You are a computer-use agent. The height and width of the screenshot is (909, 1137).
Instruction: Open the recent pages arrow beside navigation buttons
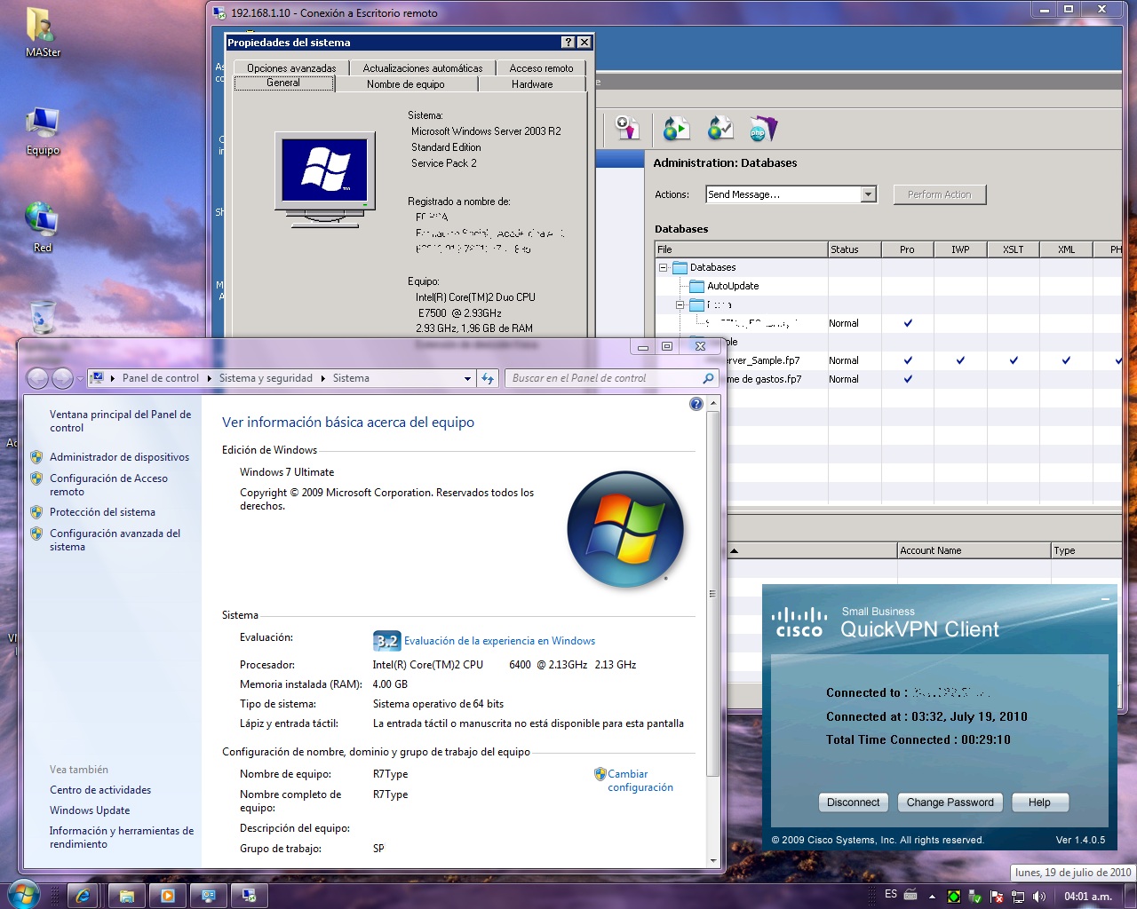(x=80, y=379)
